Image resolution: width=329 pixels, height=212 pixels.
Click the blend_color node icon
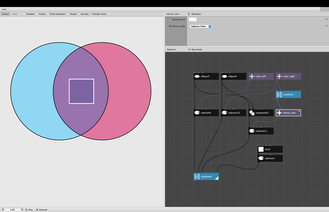[279, 113]
